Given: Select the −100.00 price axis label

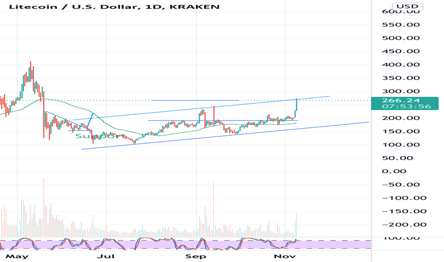Looking at the screenshot, I should click(404, 198).
